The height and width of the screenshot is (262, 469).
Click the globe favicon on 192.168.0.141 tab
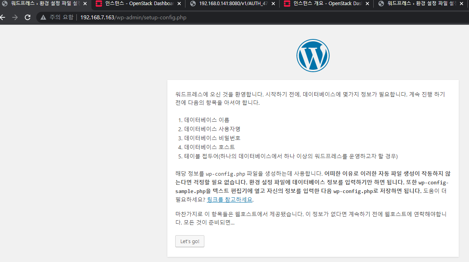(193, 4)
